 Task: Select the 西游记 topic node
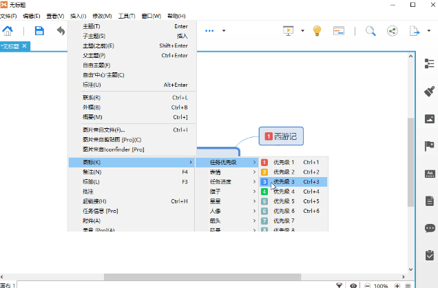pyautogui.click(x=281, y=136)
